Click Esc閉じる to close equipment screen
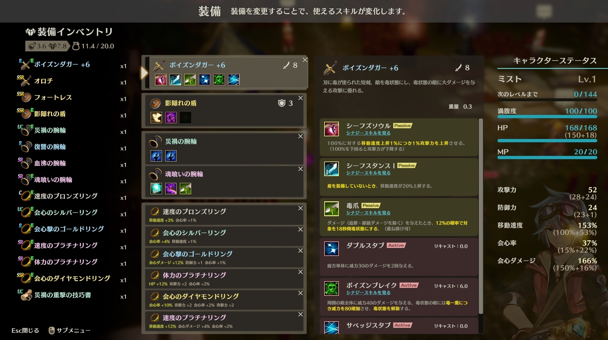The width and height of the screenshot is (608, 340). (25, 330)
